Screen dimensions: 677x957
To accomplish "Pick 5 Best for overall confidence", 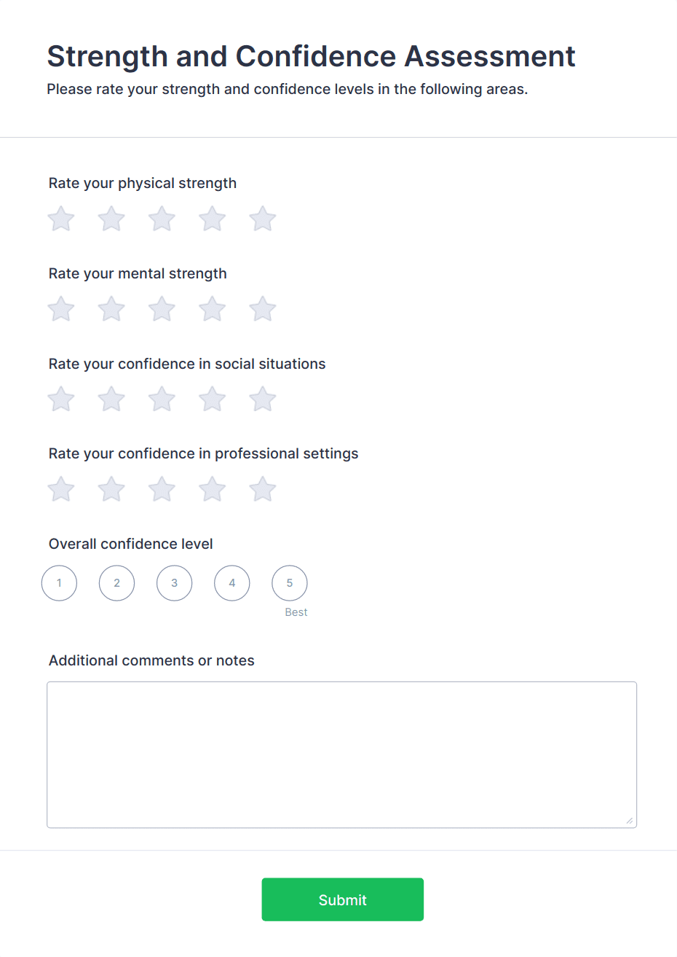I will (x=289, y=583).
